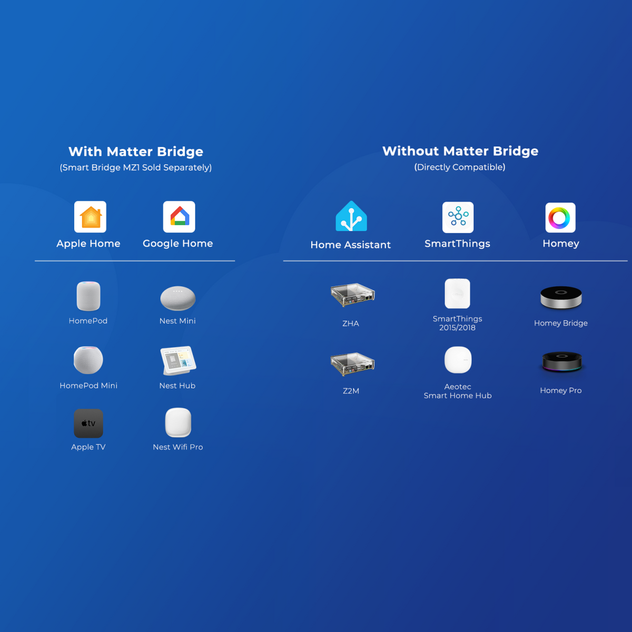Click the Apple TV box icon
The width and height of the screenshot is (632, 632).
tap(88, 423)
